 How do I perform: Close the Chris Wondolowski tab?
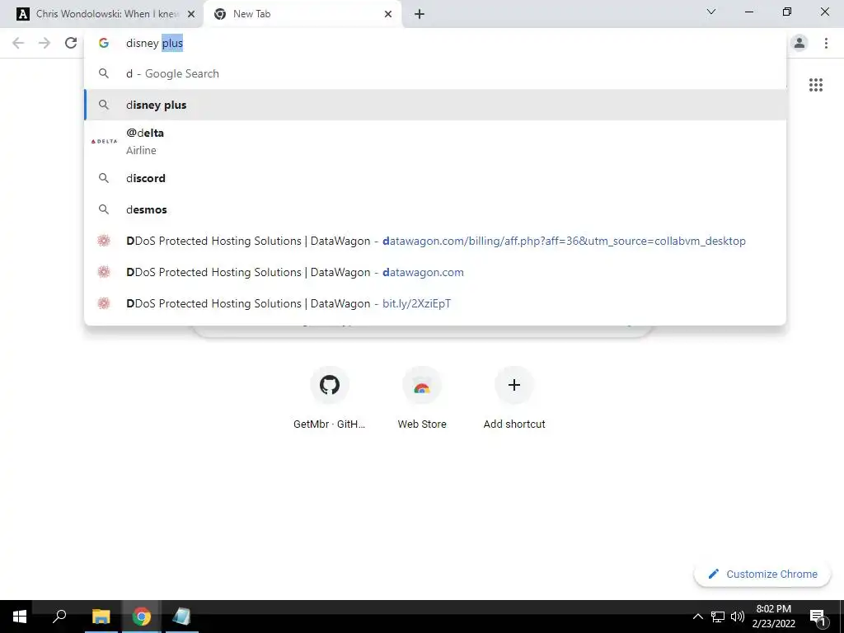coord(191,14)
